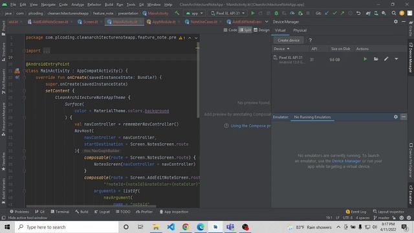Open the Build menu
The image size is (414, 233).
click(109, 5)
